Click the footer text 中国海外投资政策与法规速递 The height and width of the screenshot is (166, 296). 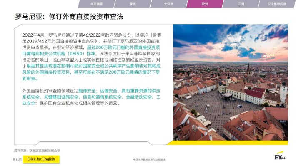tap(149, 159)
